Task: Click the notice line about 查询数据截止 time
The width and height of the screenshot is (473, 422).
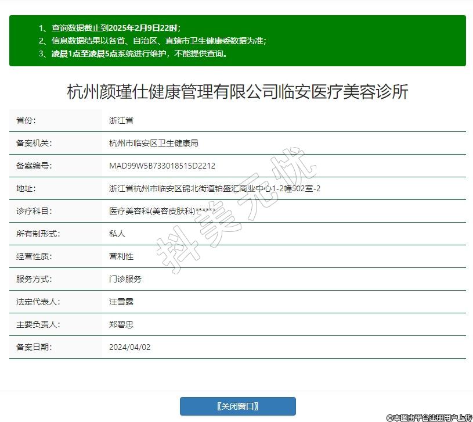Action: tap(110, 28)
